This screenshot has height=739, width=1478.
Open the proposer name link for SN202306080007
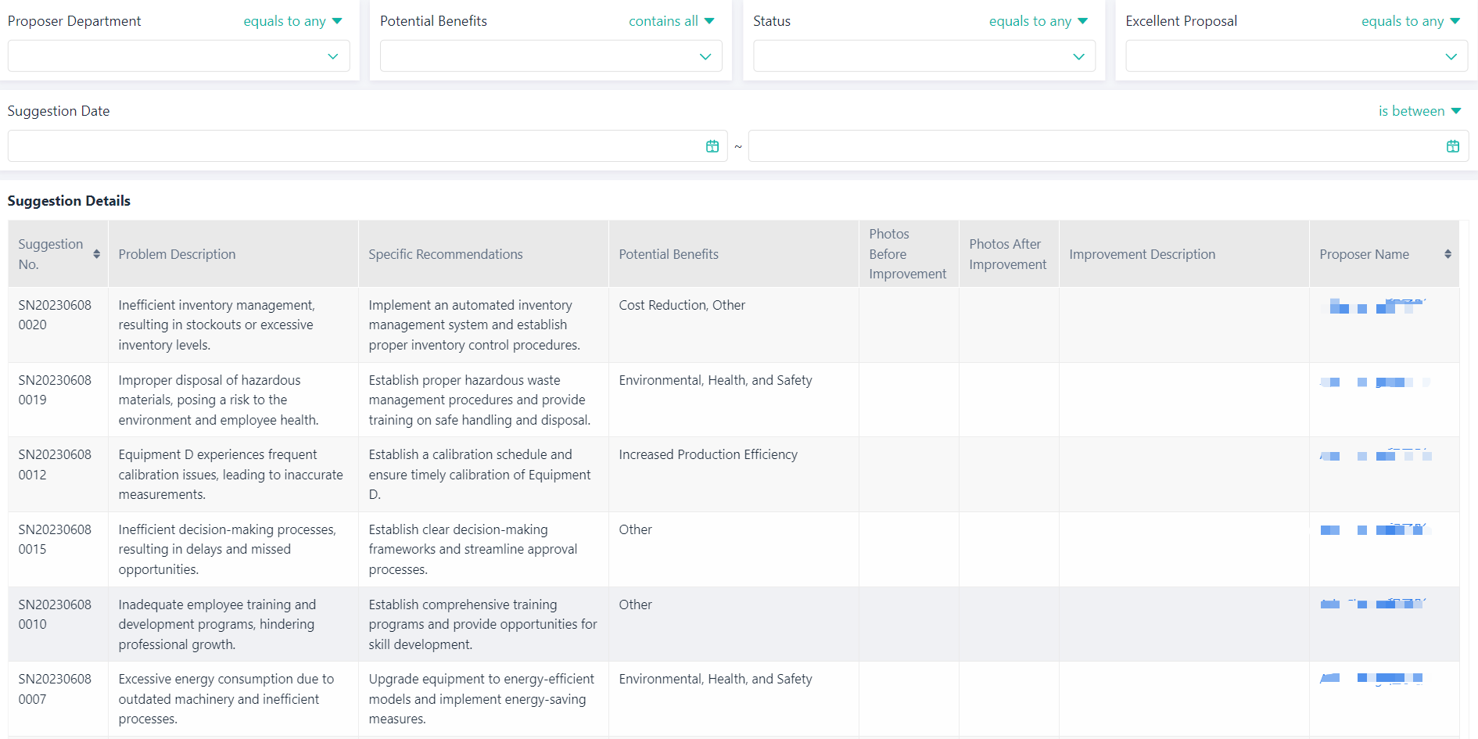pos(1371,678)
